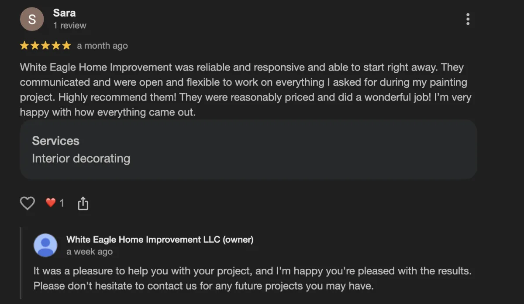Open the three-dot options menu on Sara's review
Screen dimensions: 524x304
coord(468,19)
